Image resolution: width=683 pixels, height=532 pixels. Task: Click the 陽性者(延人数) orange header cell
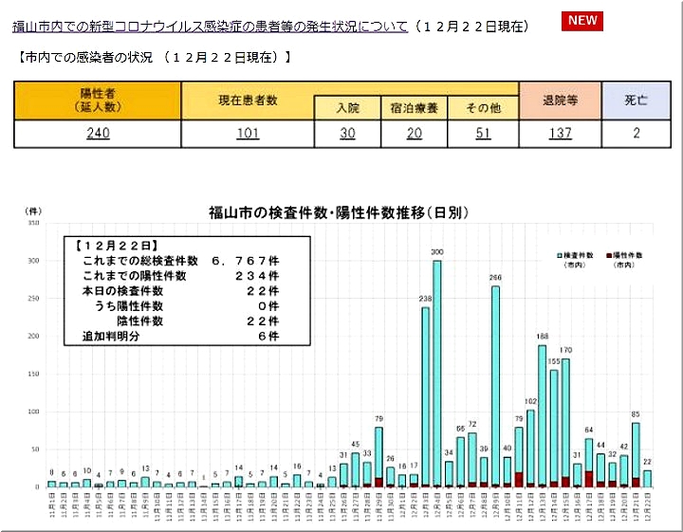(98, 101)
